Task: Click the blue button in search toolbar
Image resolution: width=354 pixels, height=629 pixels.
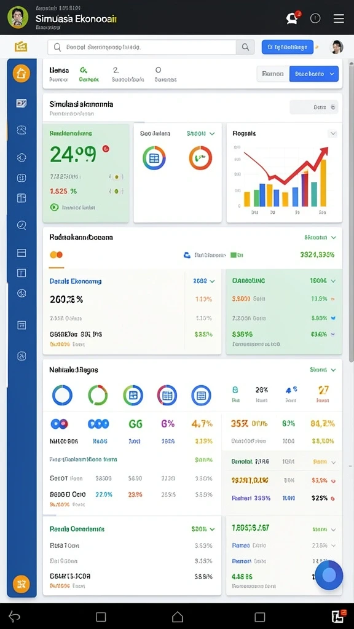Action: 288,47
